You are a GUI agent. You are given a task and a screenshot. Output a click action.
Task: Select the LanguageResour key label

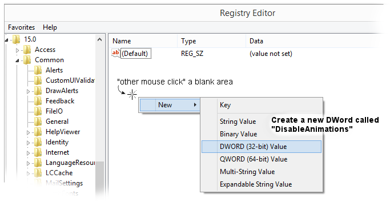pyautogui.click(x=70, y=163)
